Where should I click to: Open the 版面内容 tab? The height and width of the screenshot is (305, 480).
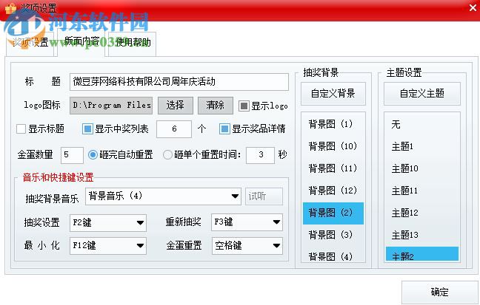pyautogui.click(x=81, y=43)
